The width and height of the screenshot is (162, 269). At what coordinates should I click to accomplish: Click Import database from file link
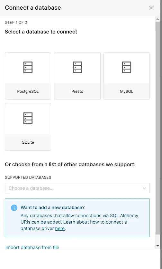point(32,247)
